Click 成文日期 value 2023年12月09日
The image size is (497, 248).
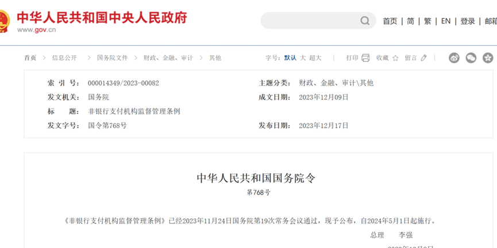(323, 97)
